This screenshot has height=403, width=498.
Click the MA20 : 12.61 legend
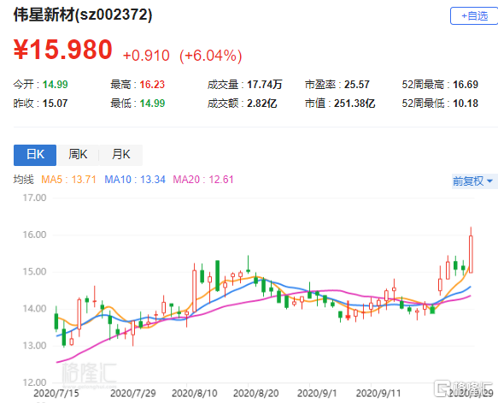coord(203,180)
